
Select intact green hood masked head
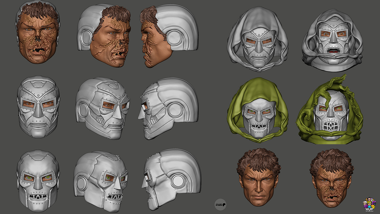pyautogui.click(x=258, y=110)
